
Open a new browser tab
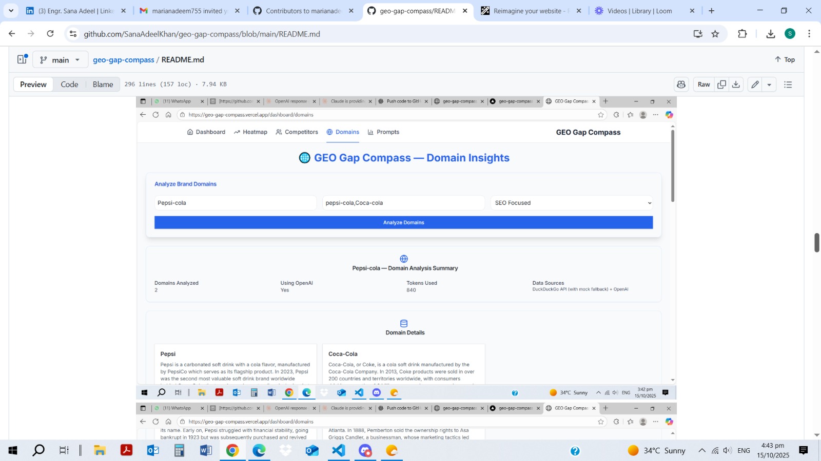711,11
